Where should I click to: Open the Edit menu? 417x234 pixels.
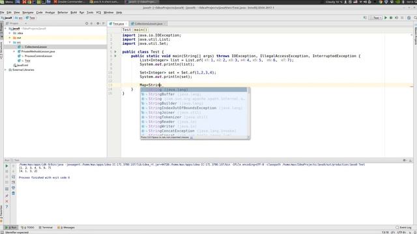pos(9,12)
